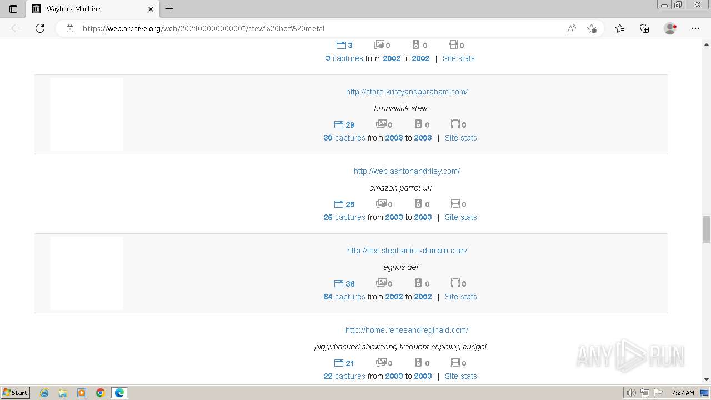Click webpage icon count 3
This screenshot has width=711, height=400.
tap(344, 45)
